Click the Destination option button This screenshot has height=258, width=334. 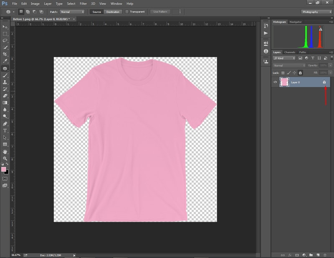[x=113, y=12]
